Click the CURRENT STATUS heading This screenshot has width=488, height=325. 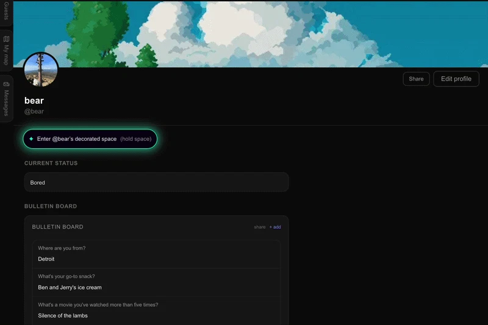(51, 163)
